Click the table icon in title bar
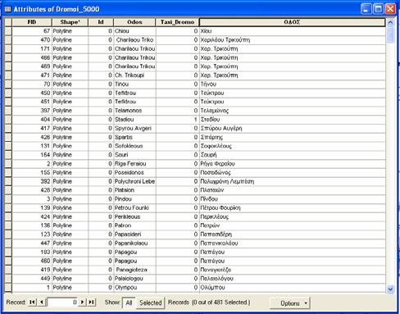The width and height of the screenshot is (400, 314). [7, 9]
